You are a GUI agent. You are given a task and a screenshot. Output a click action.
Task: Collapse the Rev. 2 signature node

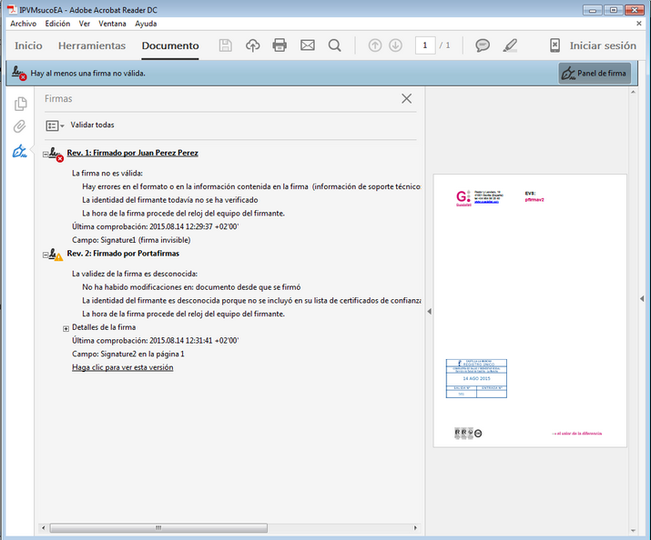click(x=46, y=255)
